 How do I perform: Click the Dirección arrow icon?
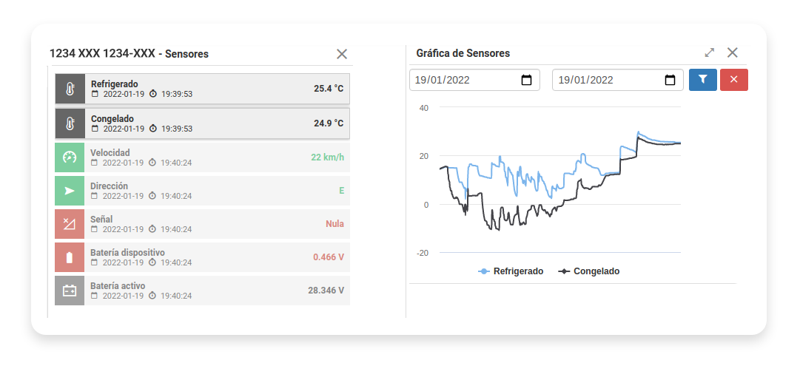pyautogui.click(x=70, y=191)
